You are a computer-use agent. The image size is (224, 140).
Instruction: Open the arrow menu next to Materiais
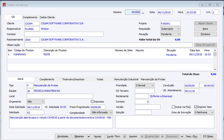pyautogui.click(x=88, y=137)
